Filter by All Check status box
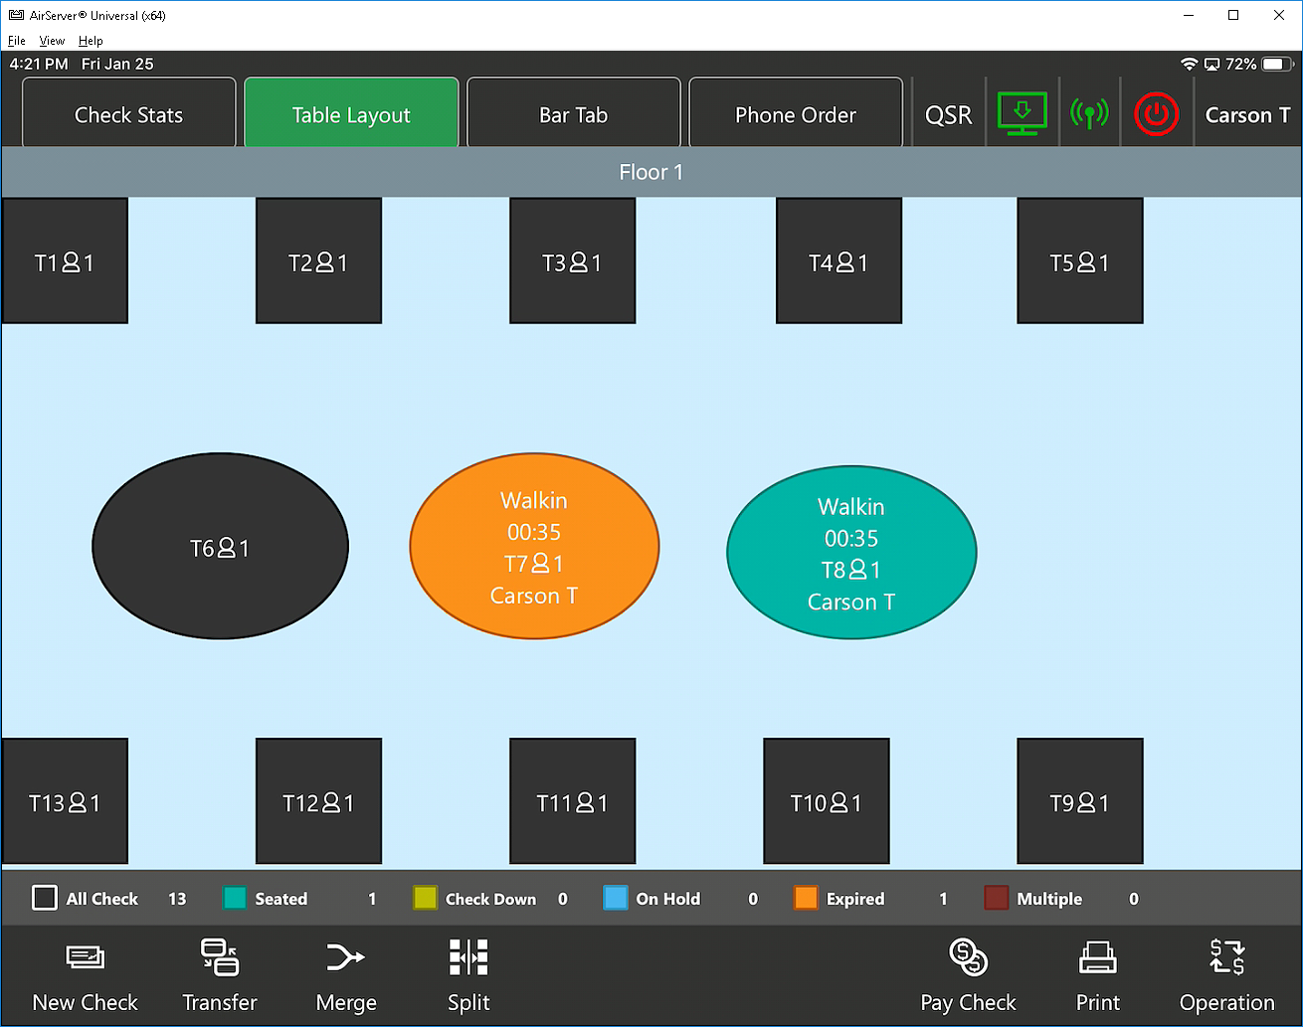This screenshot has width=1303, height=1027. pyautogui.click(x=45, y=899)
